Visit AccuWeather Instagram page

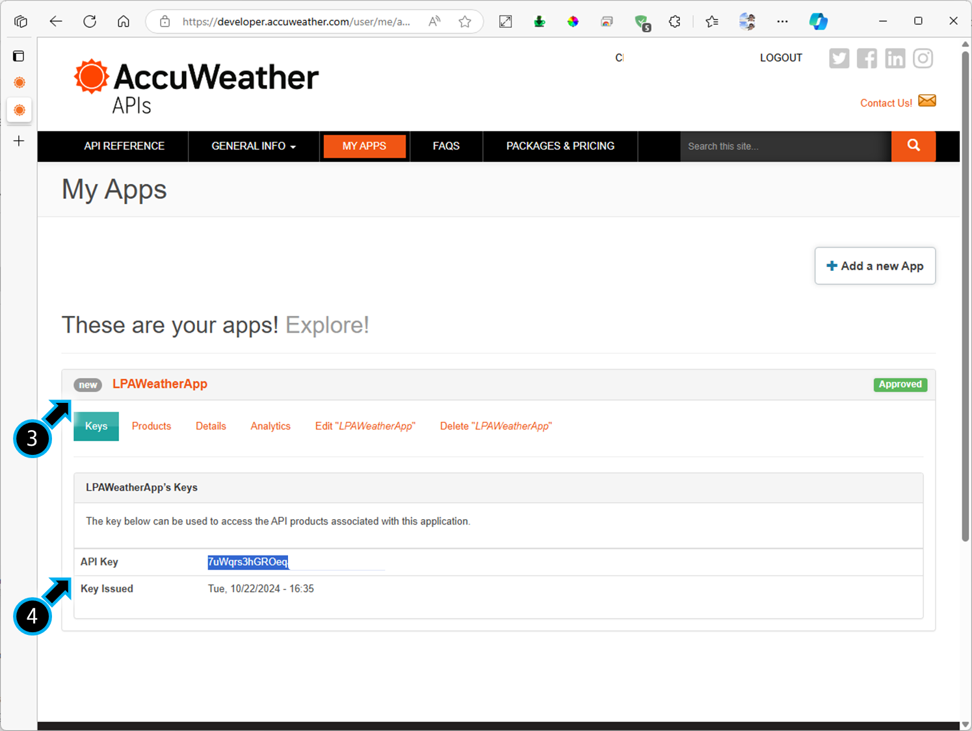point(923,58)
